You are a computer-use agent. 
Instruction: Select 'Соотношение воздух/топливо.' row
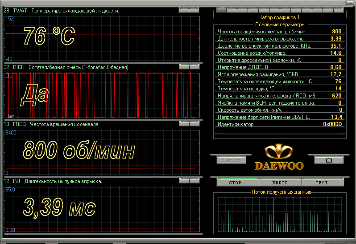[280, 53]
